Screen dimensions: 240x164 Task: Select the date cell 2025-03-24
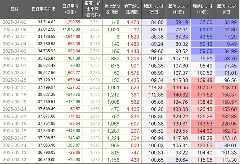pyautogui.click(x=15, y=109)
